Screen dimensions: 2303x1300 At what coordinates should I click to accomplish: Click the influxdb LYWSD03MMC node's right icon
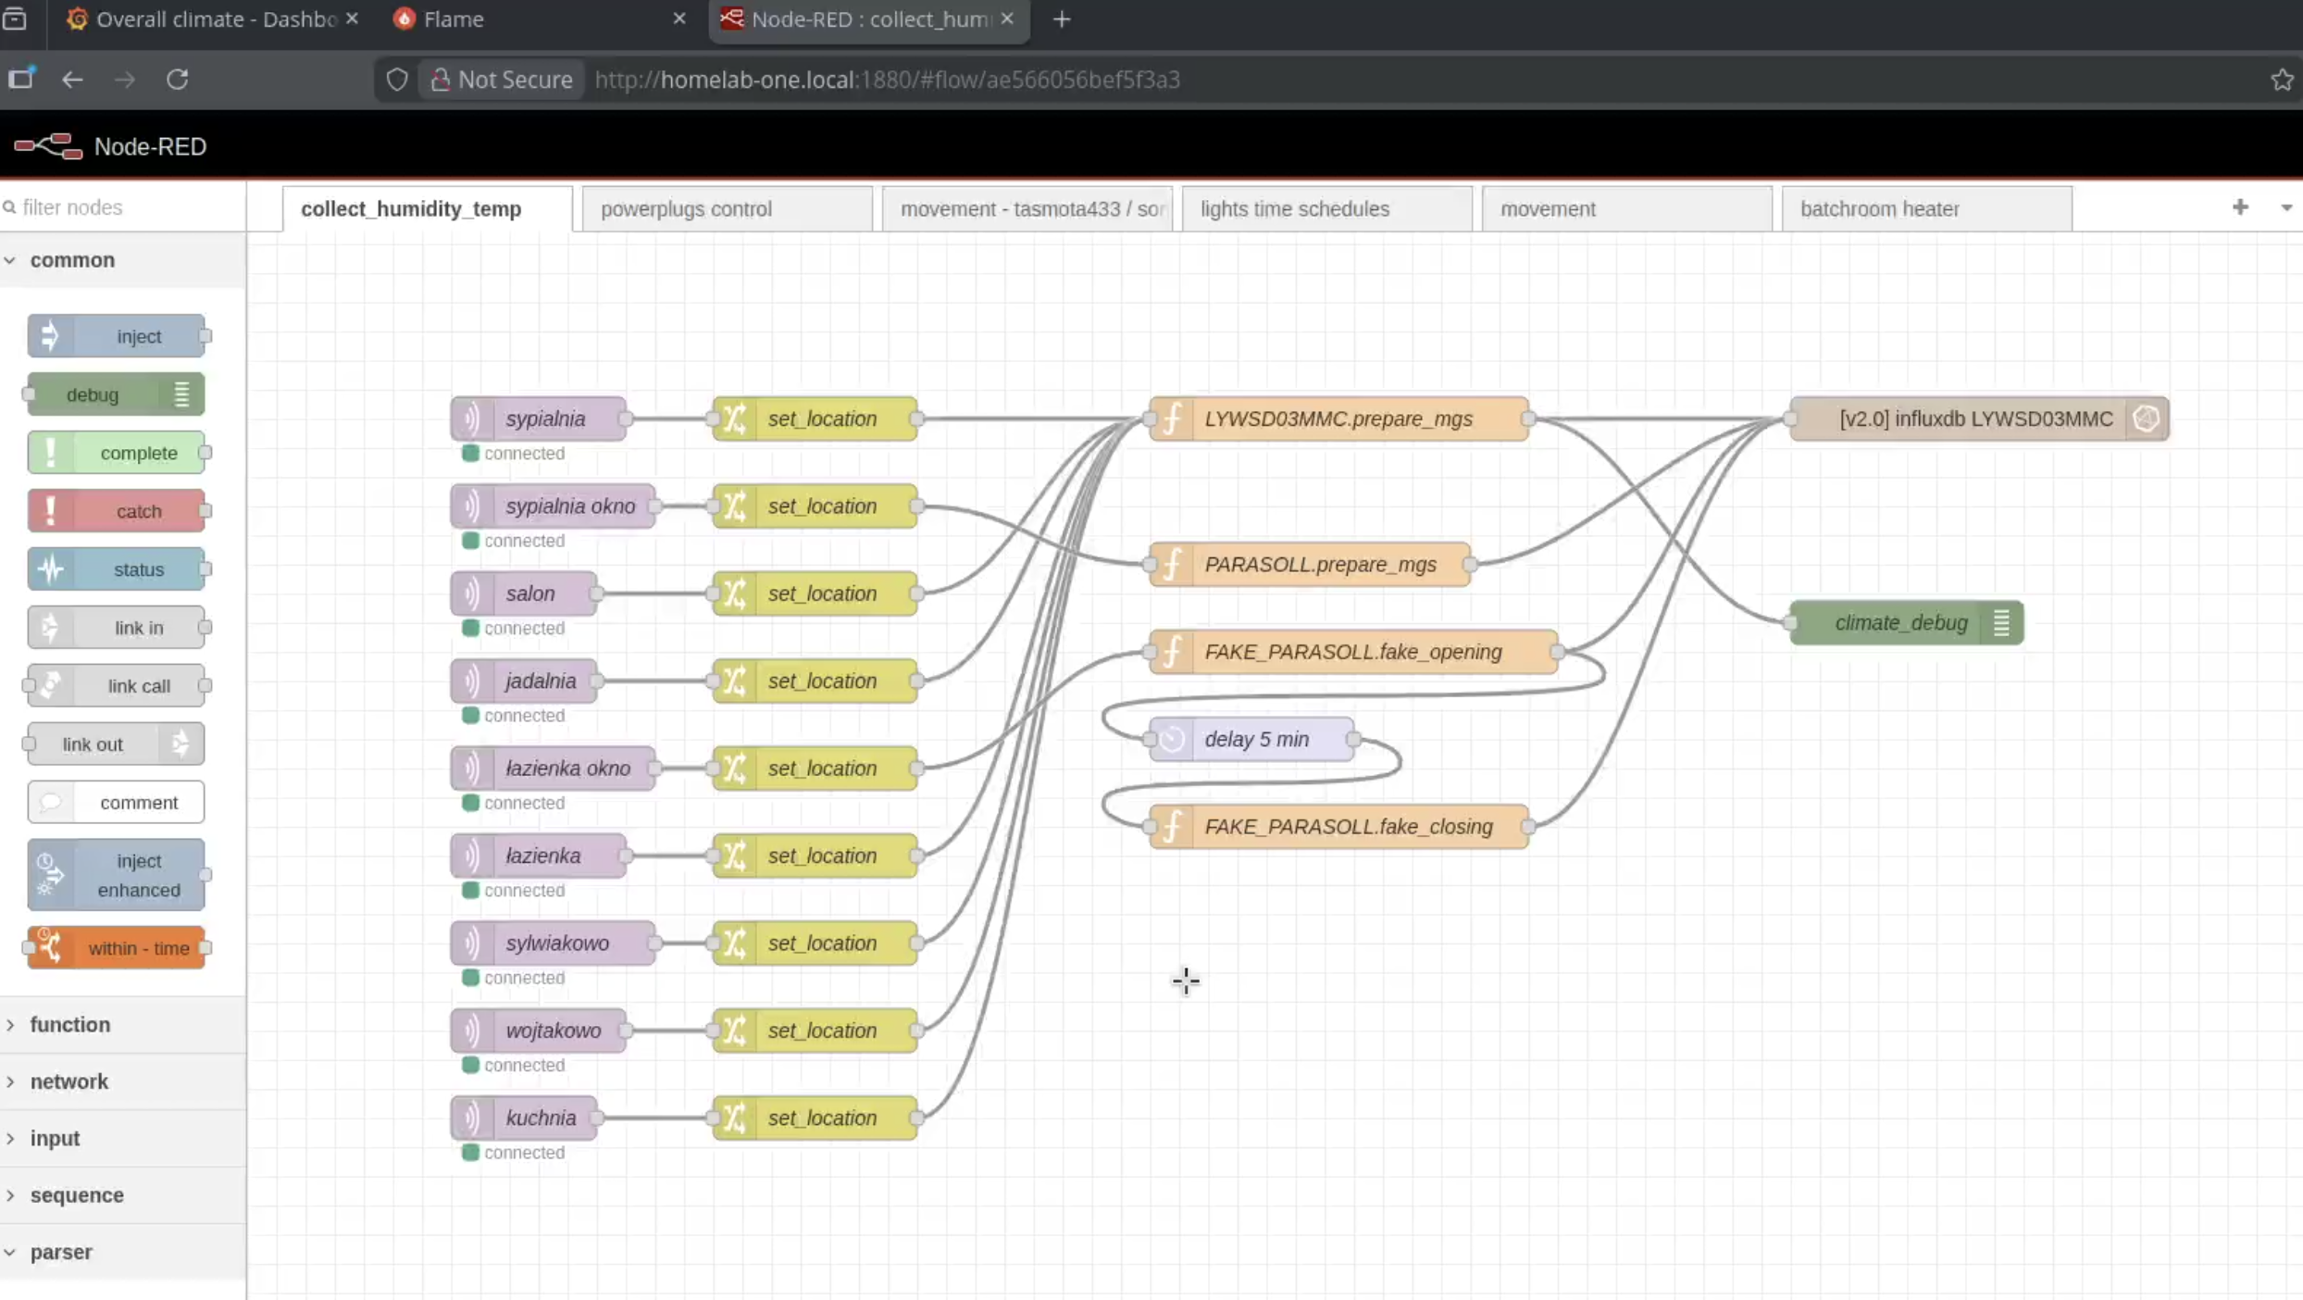(x=2146, y=419)
